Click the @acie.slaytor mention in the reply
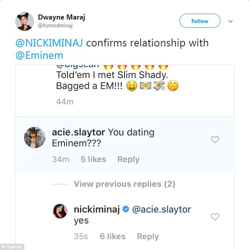The image size is (249, 250). click(162, 210)
